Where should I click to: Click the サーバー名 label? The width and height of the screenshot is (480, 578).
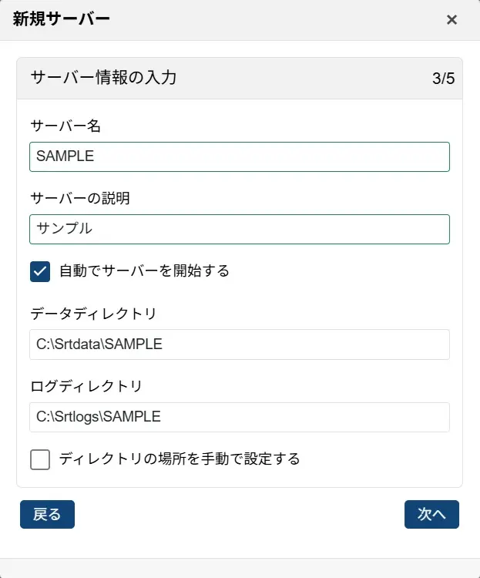(x=65, y=126)
